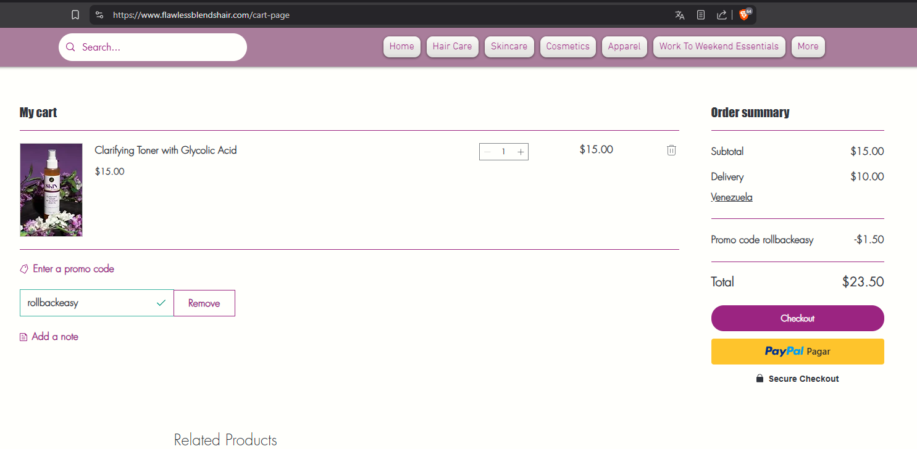The width and height of the screenshot is (917, 449).
Task: Open the Hair Care menu
Action: (x=453, y=47)
